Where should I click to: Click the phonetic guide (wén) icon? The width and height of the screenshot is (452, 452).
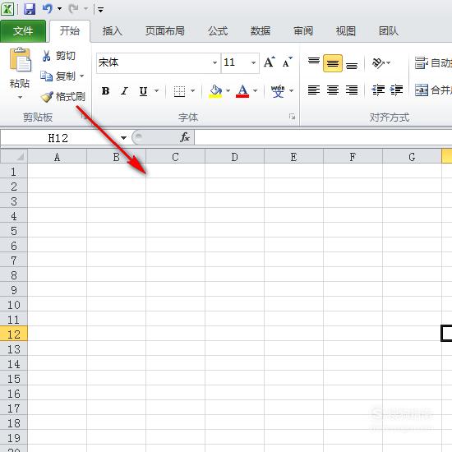point(278,91)
